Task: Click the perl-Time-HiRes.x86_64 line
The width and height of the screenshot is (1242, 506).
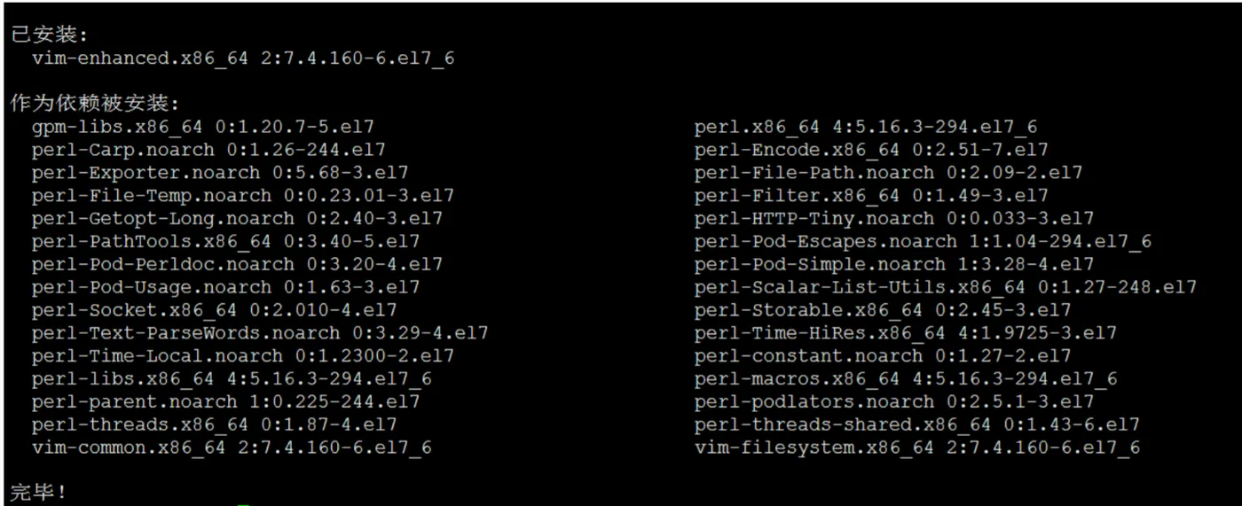Action: 905,333
